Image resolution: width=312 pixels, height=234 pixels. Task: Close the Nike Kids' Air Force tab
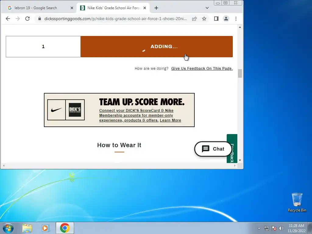[x=145, y=8]
